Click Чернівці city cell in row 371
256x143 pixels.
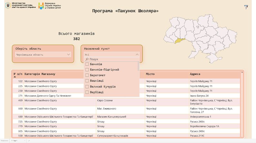click(151, 96)
